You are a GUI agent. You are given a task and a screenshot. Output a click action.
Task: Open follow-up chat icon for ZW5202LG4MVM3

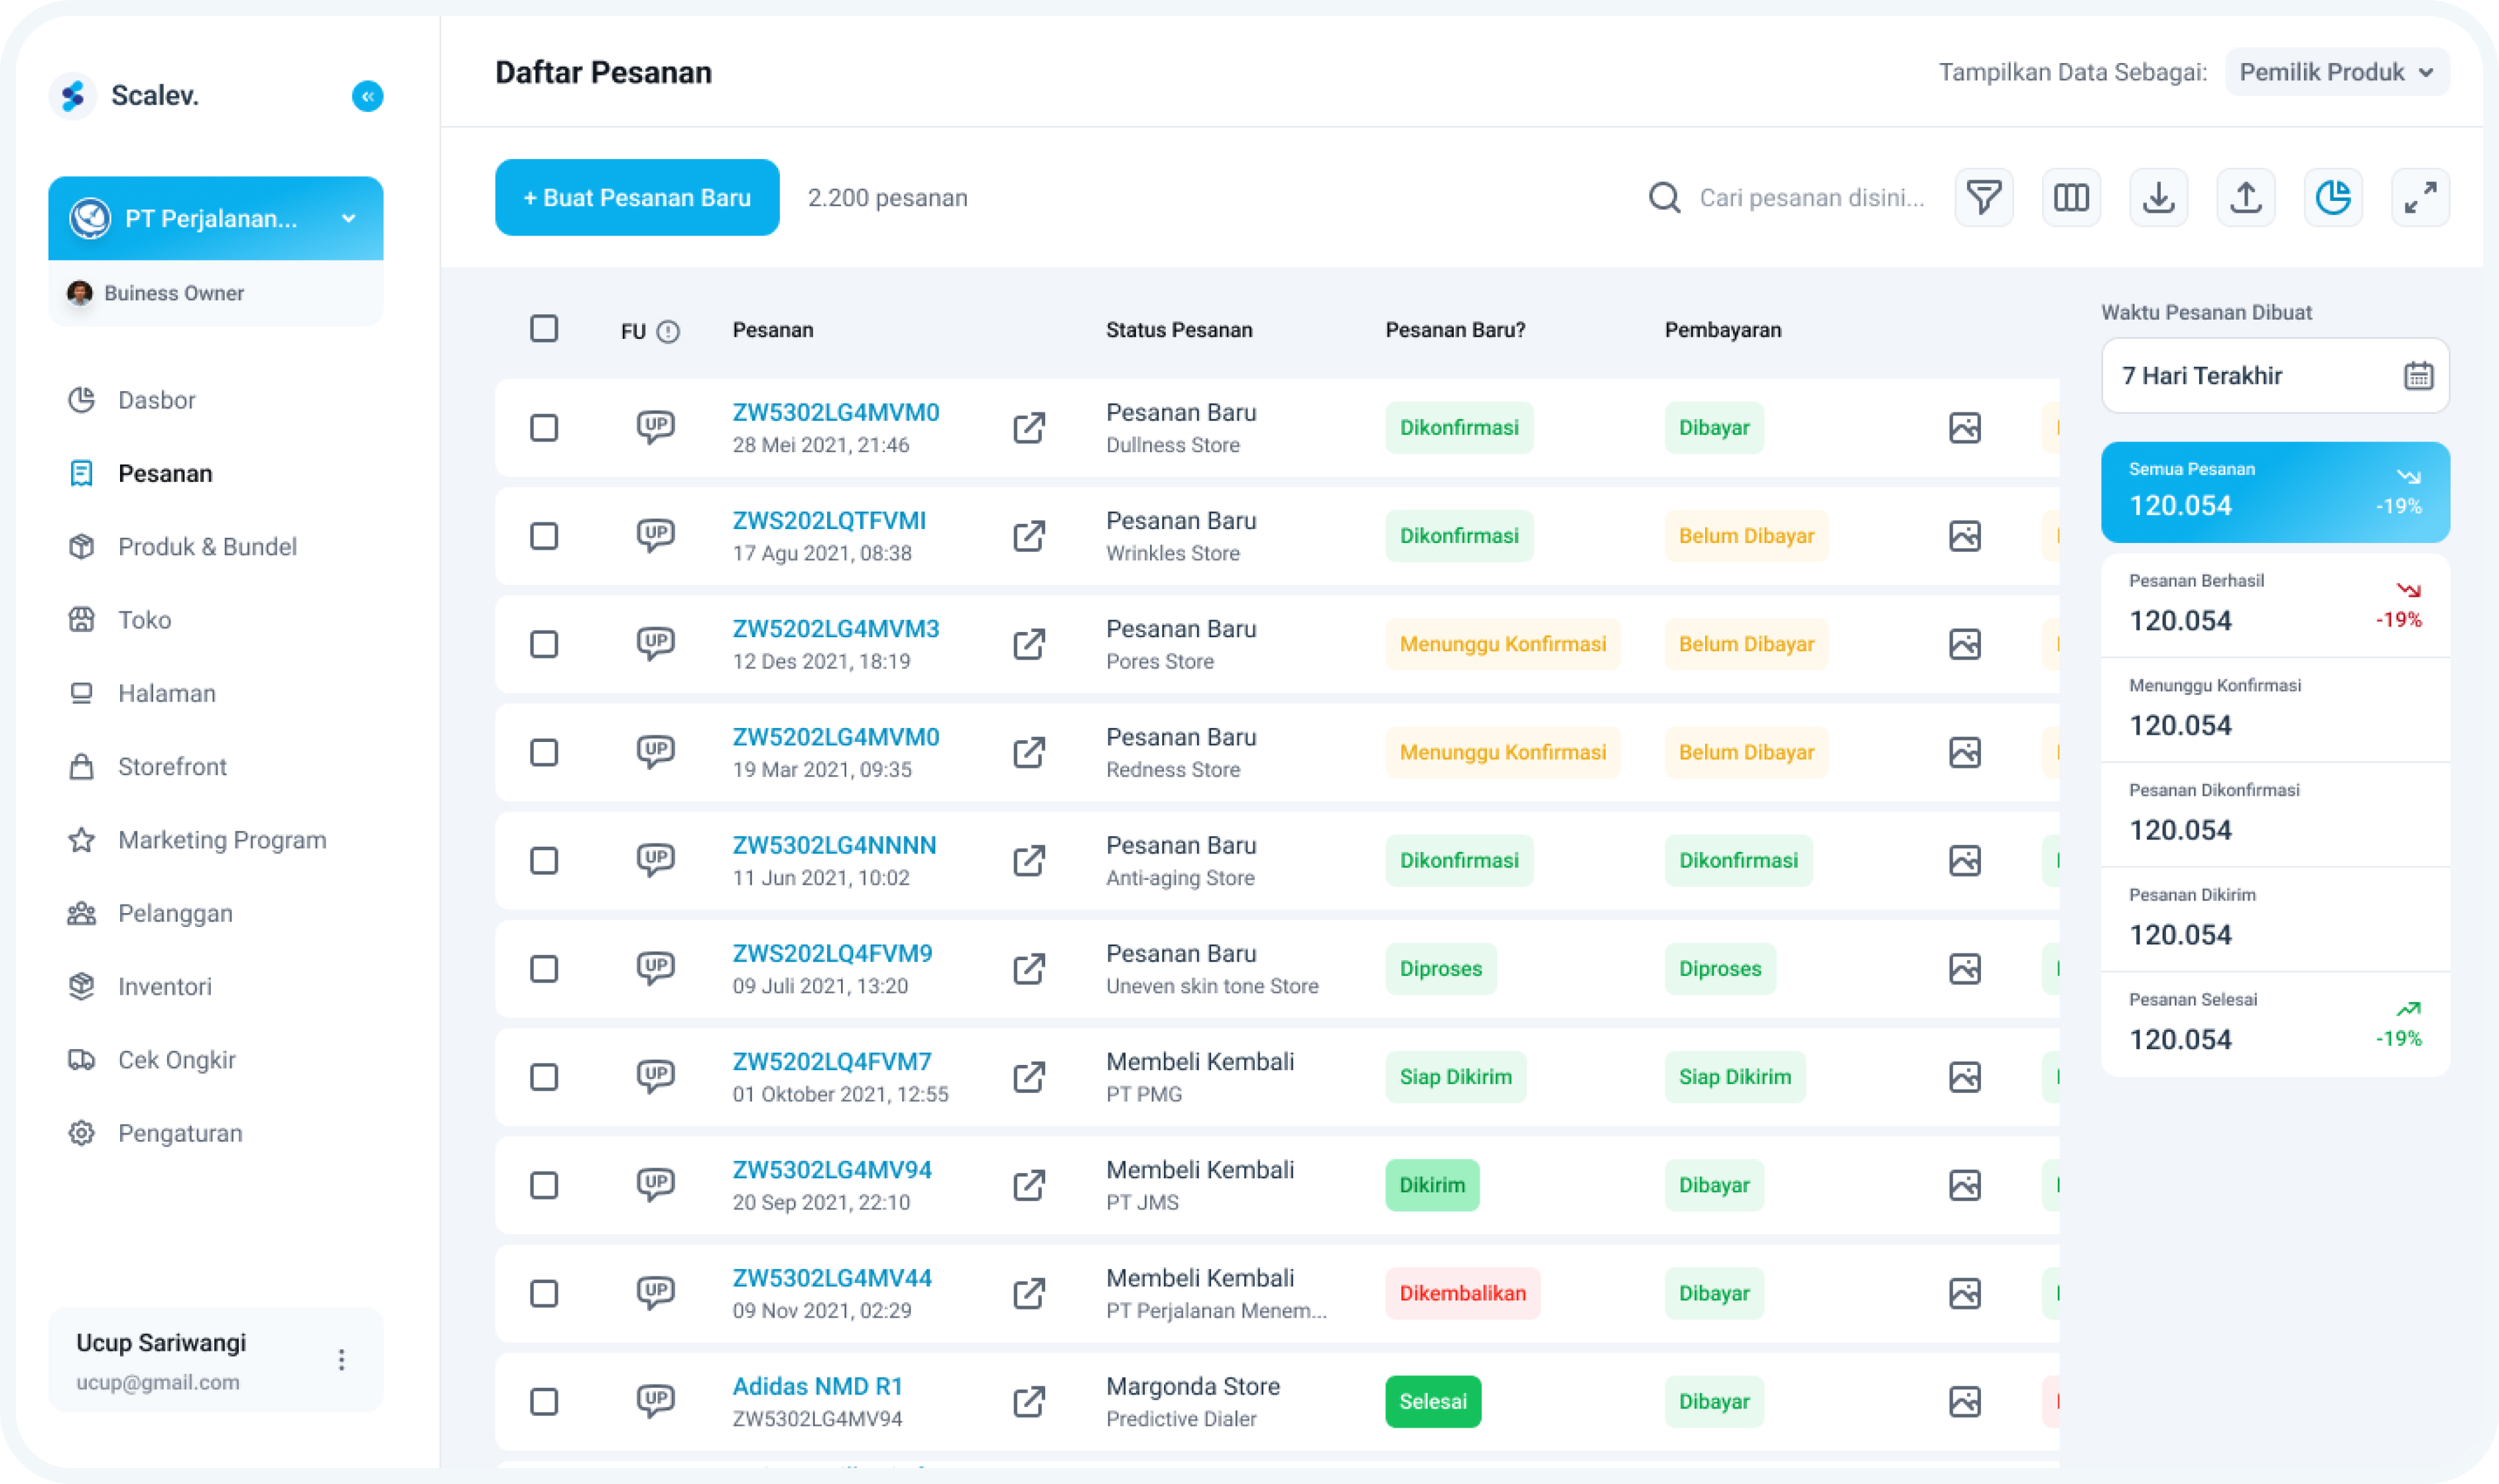(x=656, y=643)
